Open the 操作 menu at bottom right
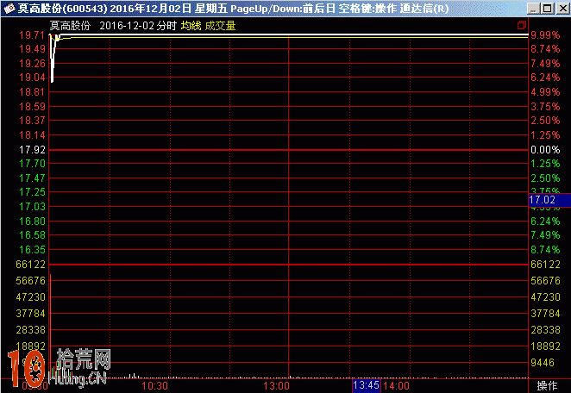This screenshot has height=393, width=571. pos(548,385)
